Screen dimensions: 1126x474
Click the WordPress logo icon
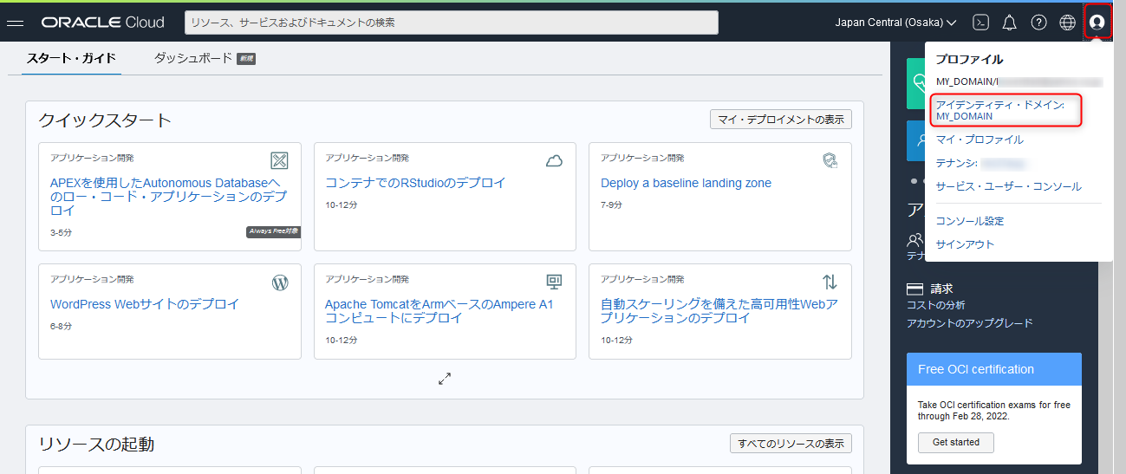pyautogui.click(x=279, y=282)
